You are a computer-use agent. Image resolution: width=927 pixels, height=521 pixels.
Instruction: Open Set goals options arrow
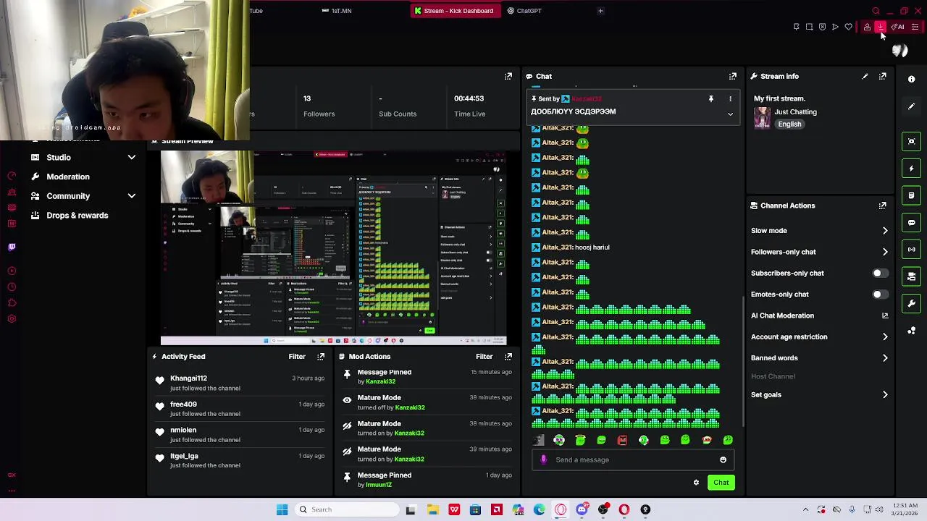(x=885, y=395)
